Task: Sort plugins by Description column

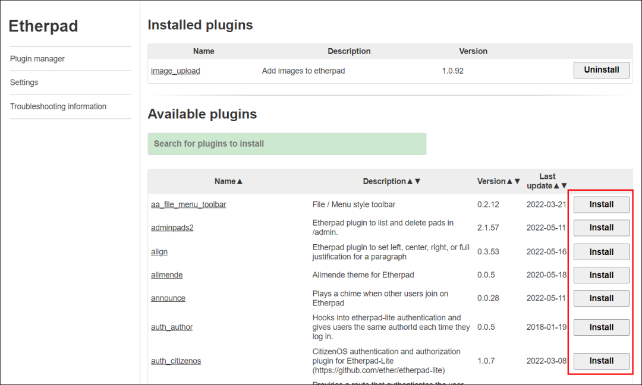Action: [x=392, y=181]
